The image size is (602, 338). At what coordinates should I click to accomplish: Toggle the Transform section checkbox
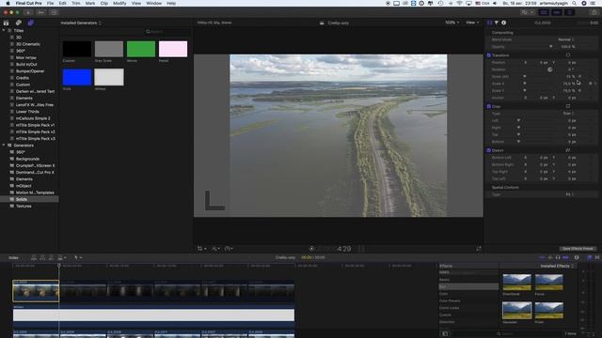pyautogui.click(x=489, y=55)
